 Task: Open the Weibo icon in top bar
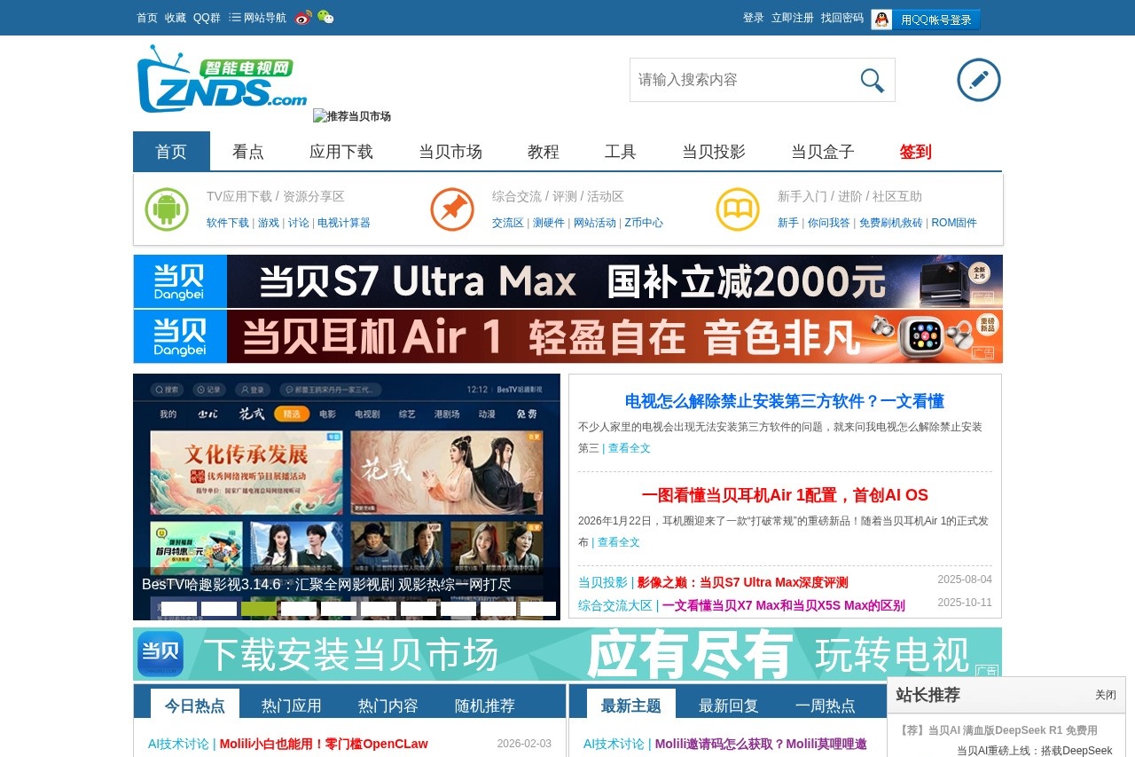pos(303,18)
